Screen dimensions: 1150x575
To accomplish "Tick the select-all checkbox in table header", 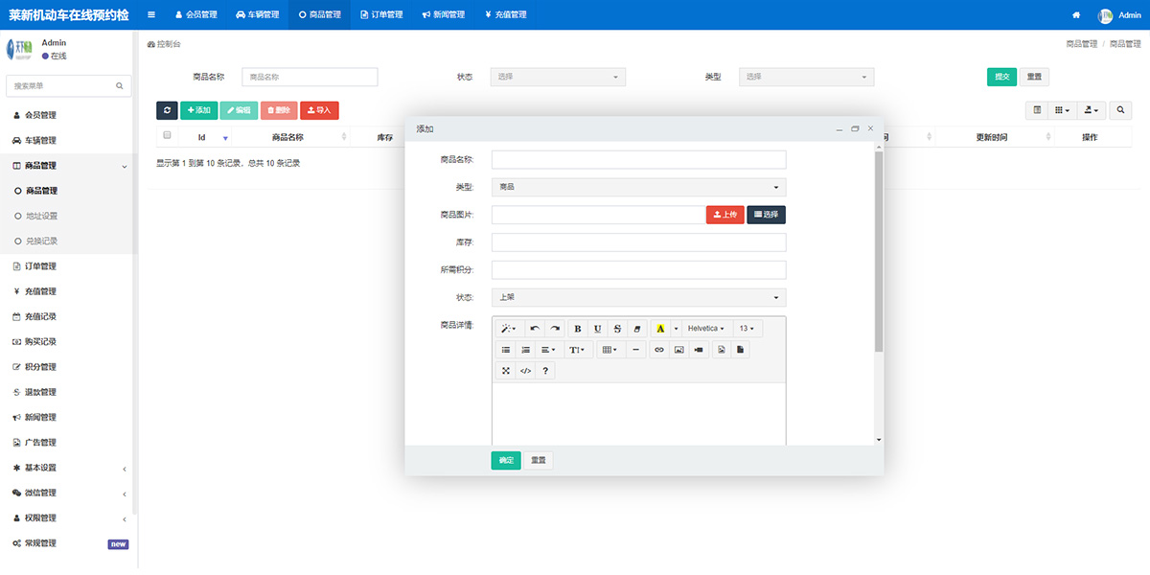I will coord(167,136).
